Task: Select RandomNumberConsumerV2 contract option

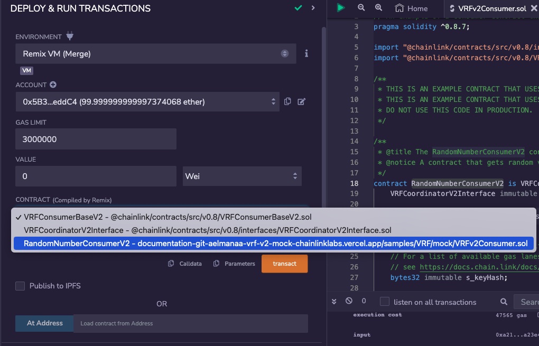Action: [275, 244]
